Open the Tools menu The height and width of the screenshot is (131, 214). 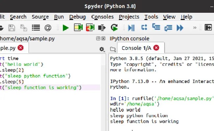coord(151,17)
